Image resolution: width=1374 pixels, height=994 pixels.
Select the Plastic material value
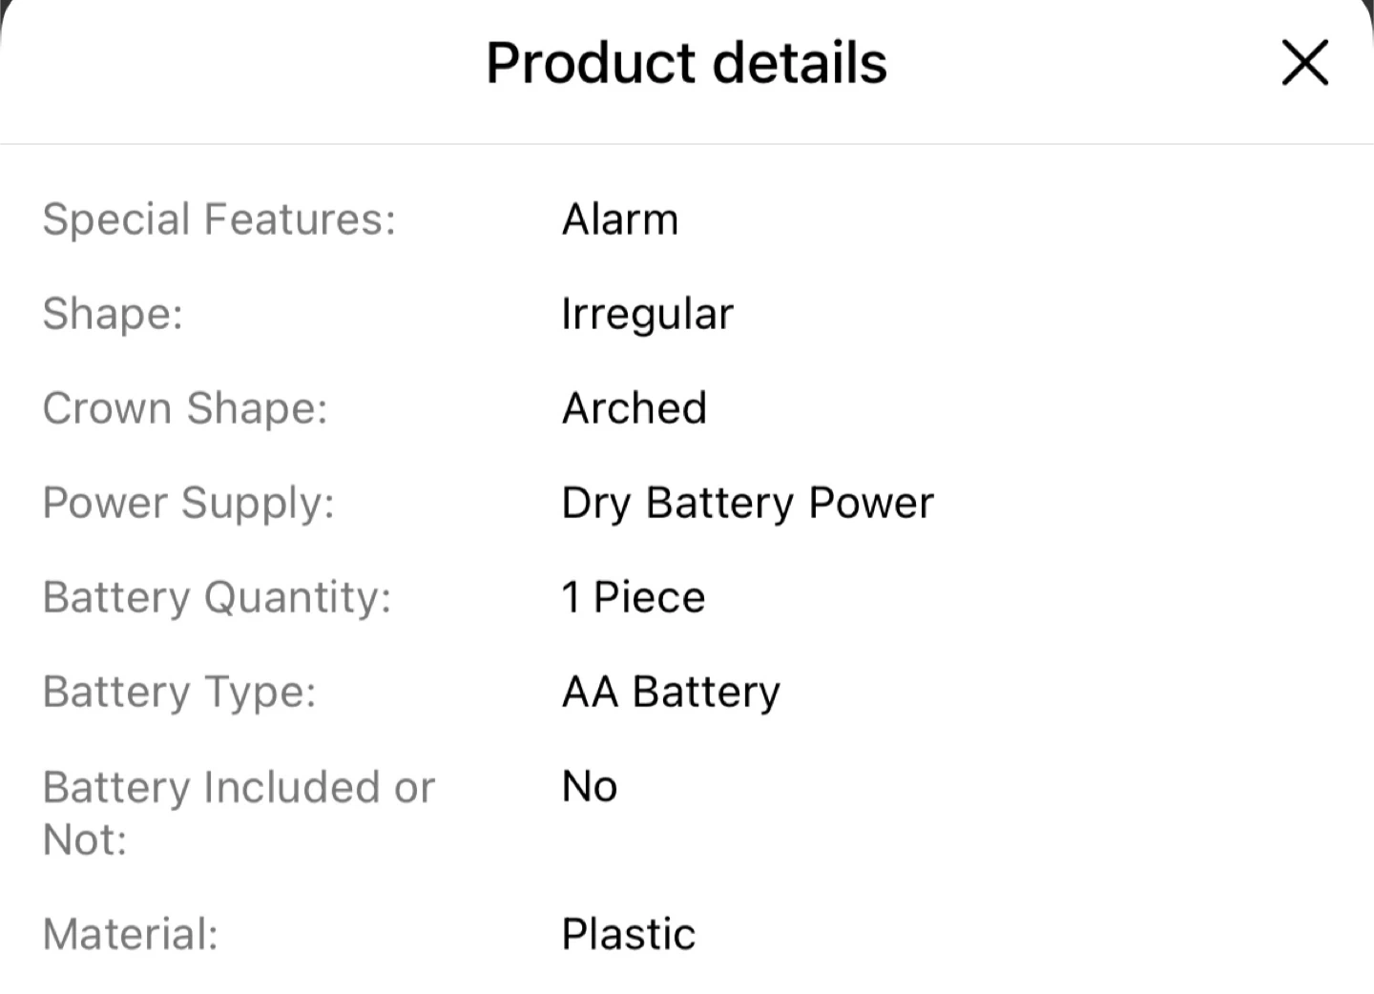629,934
